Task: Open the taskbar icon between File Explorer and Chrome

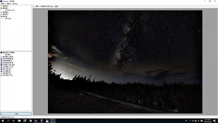Action: tap(25, 121)
